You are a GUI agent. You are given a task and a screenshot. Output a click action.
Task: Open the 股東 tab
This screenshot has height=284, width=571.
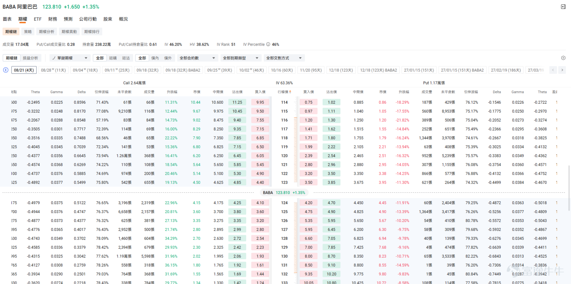(x=108, y=19)
